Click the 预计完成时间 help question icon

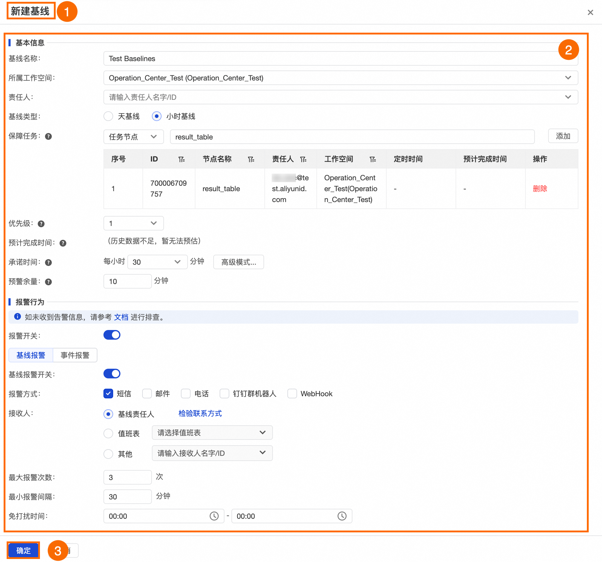[x=63, y=243]
